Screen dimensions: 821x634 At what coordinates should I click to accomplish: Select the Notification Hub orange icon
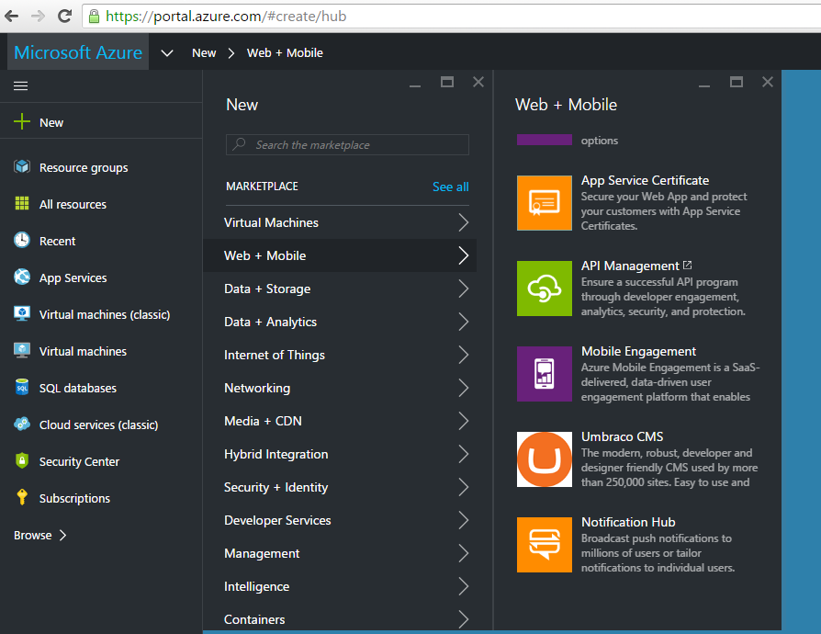[545, 544]
